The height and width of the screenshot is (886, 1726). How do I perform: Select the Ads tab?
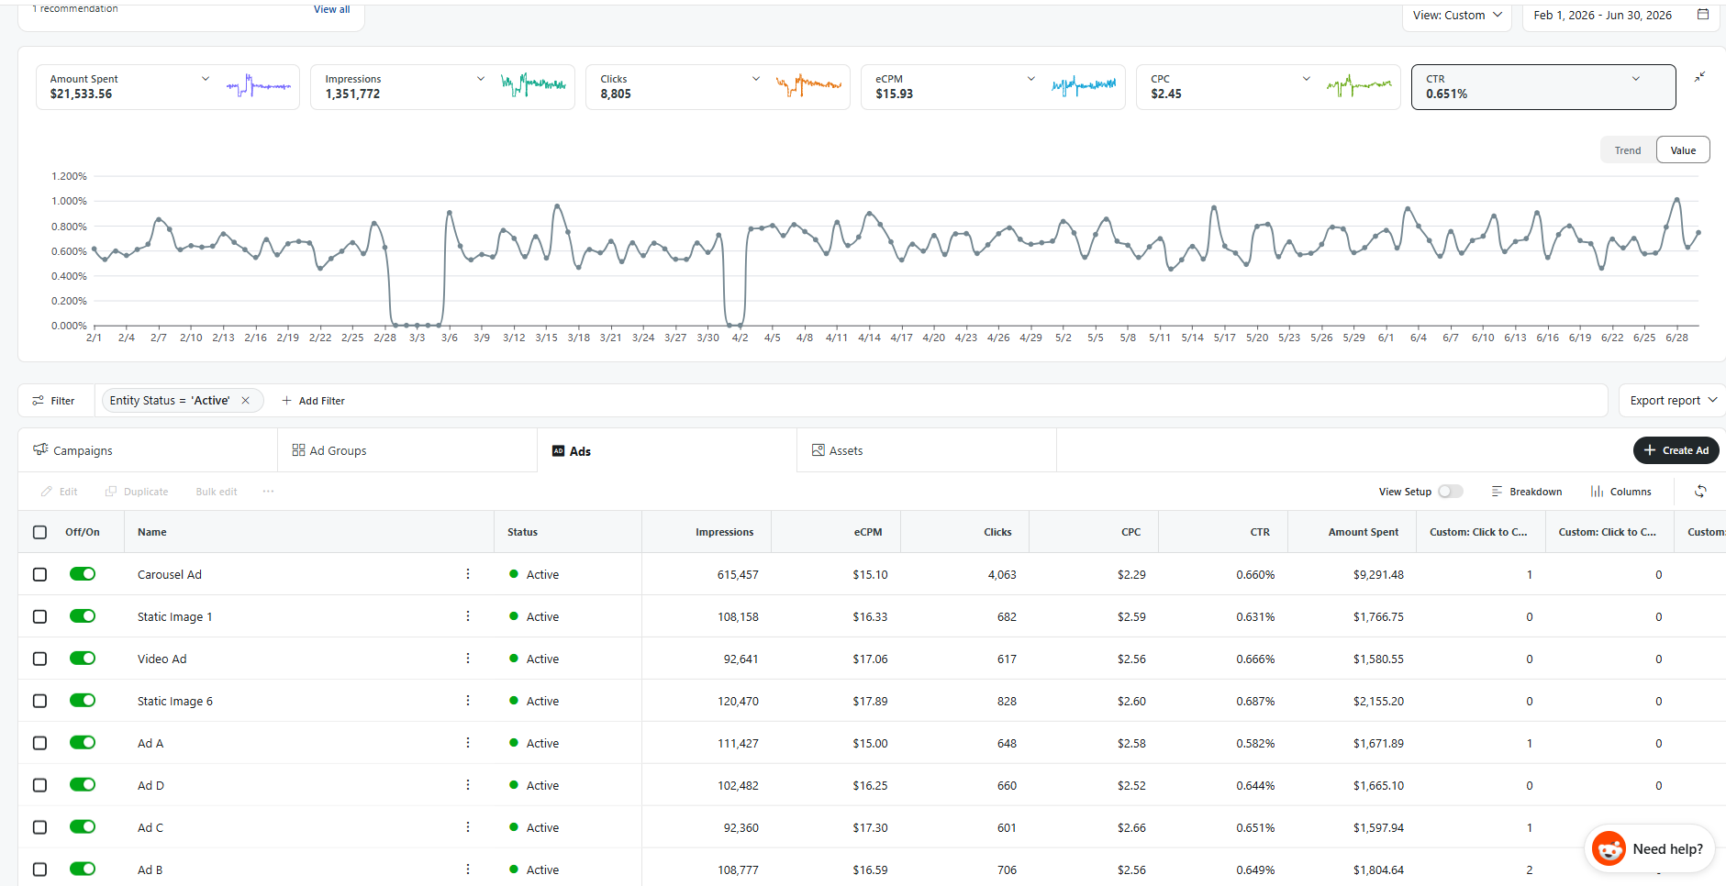tap(667, 450)
